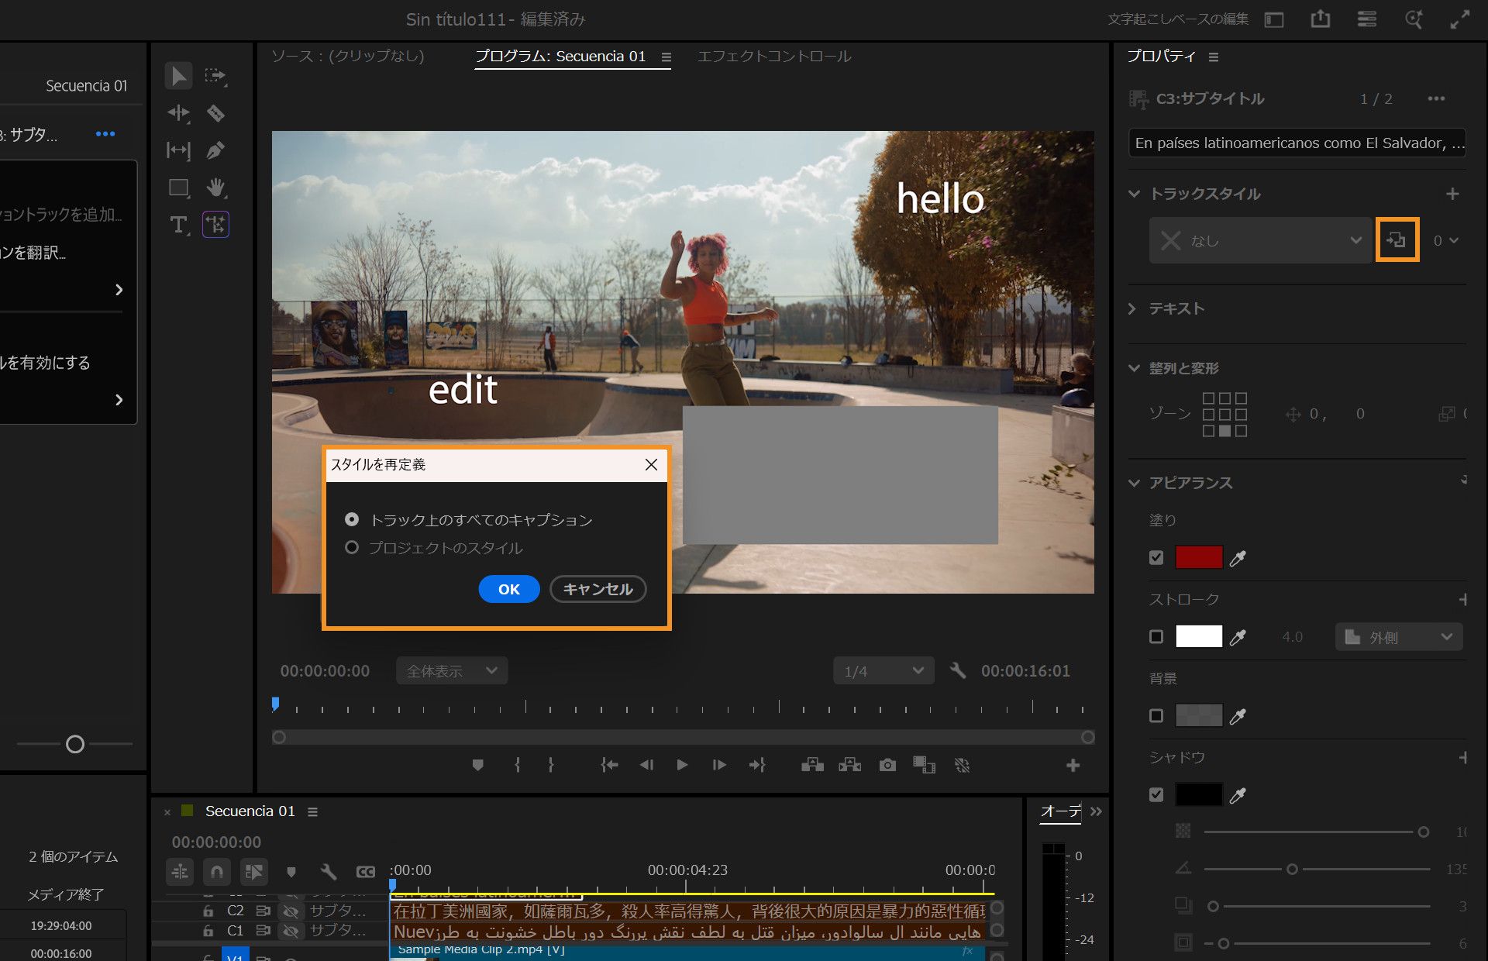Choose the Hand tool
1488x961 pixels.
pos(215,188)
